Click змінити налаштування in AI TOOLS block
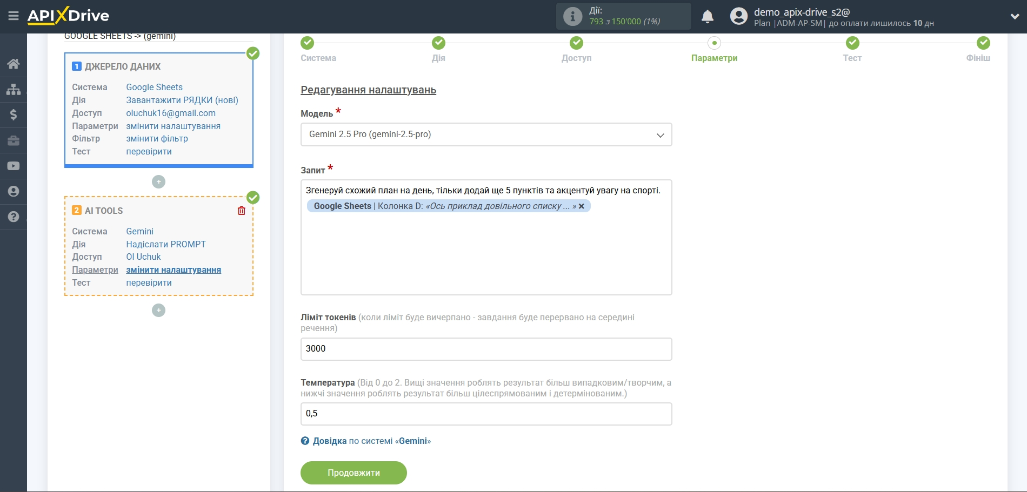Screen dimensions: 1027x492 [174, 269]
